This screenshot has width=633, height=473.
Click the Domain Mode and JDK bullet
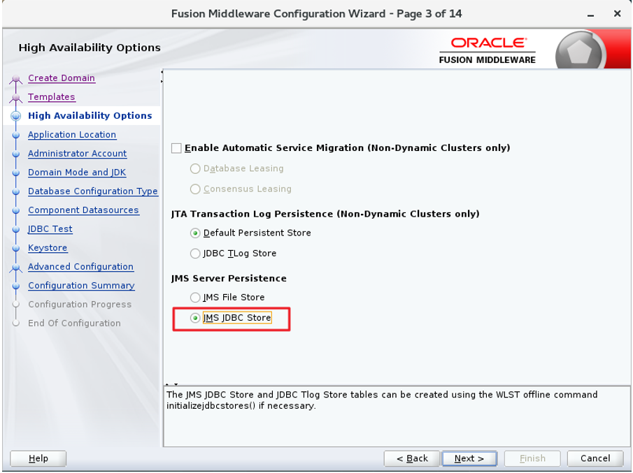click(x=16, y=173)
